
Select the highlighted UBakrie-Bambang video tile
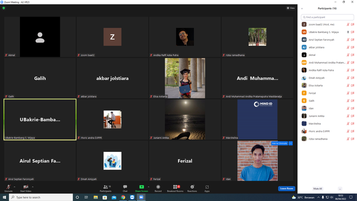(x=40, y=119)
